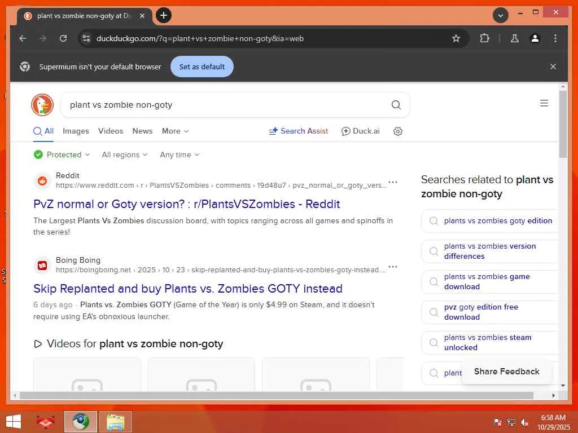Click the network tray icon
This screenshot has width=578, height=433.
tap(511, 422)
